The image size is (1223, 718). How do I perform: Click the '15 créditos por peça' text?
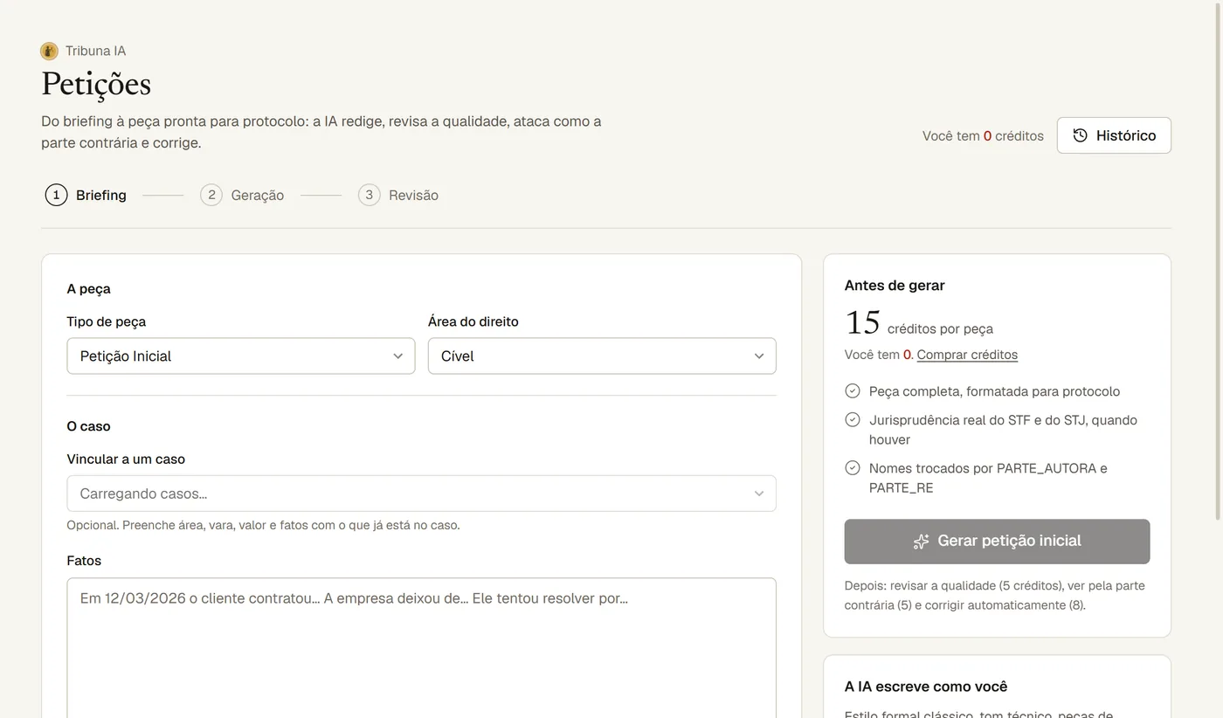coord(919,323)
